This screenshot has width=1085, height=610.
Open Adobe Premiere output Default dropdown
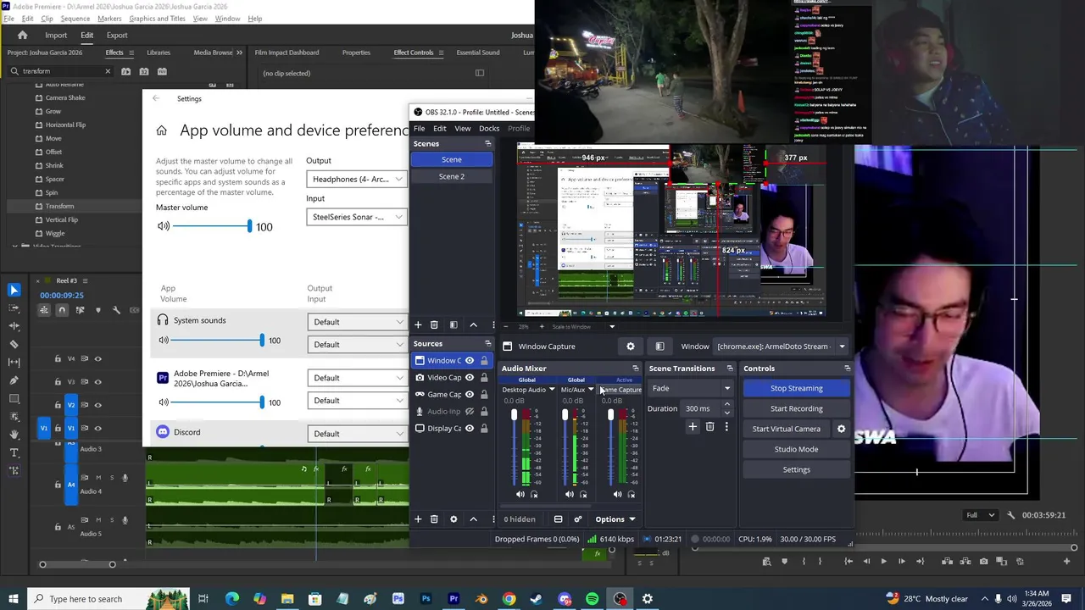click(x=357, y=378)
